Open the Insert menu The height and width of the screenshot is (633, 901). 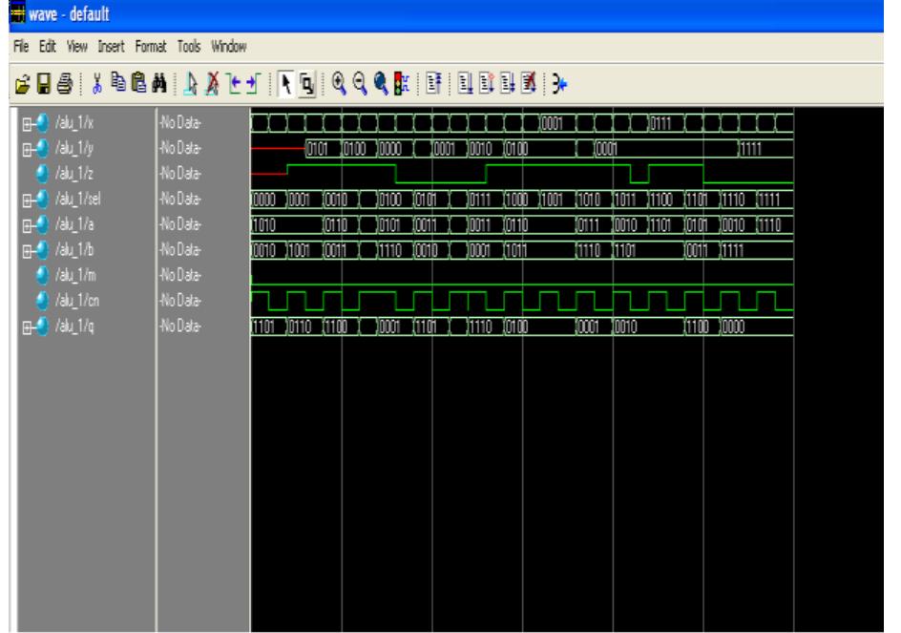(111, 46)
